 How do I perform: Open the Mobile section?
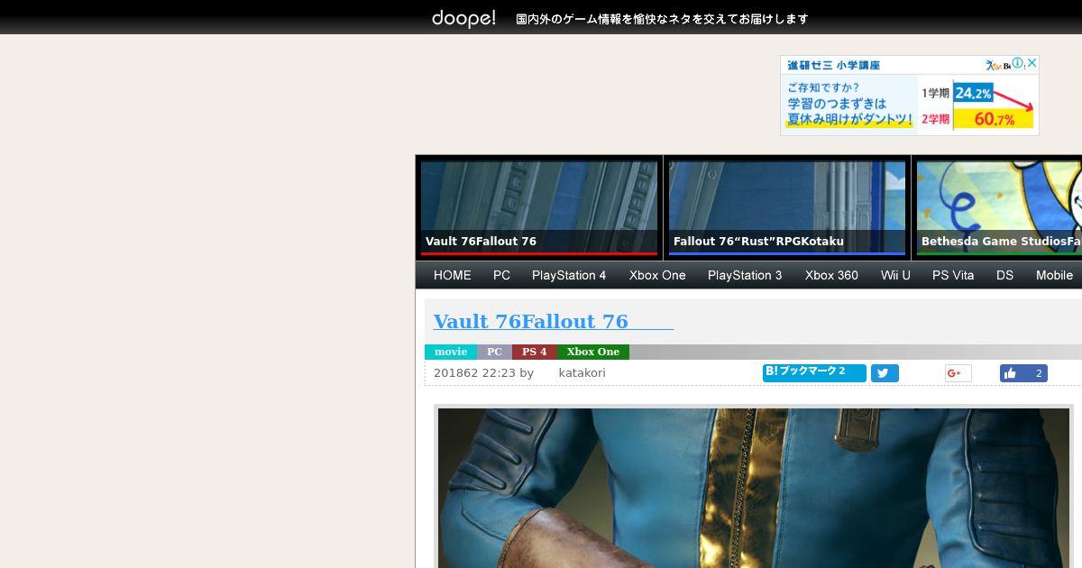[x=1054, y=275]
